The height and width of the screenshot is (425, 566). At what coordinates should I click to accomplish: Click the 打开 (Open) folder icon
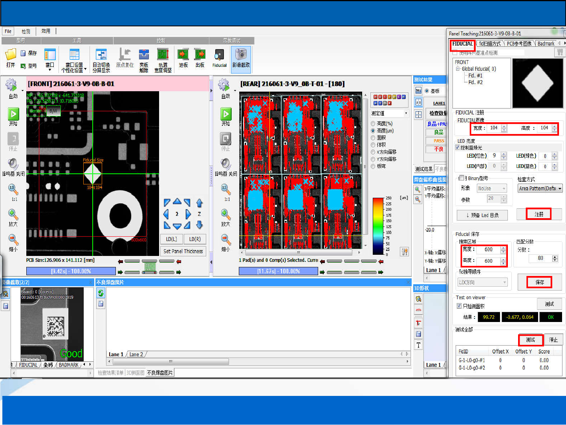11,55
